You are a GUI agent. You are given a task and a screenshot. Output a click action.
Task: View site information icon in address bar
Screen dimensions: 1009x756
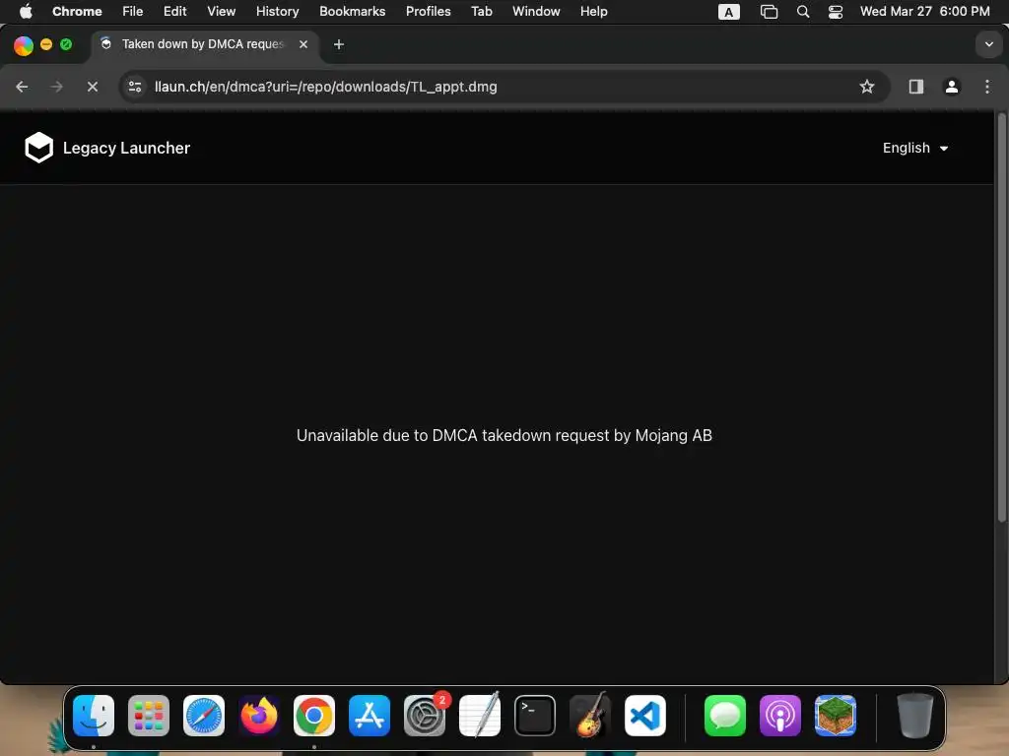pyautogui.click(x=134, y=87)
